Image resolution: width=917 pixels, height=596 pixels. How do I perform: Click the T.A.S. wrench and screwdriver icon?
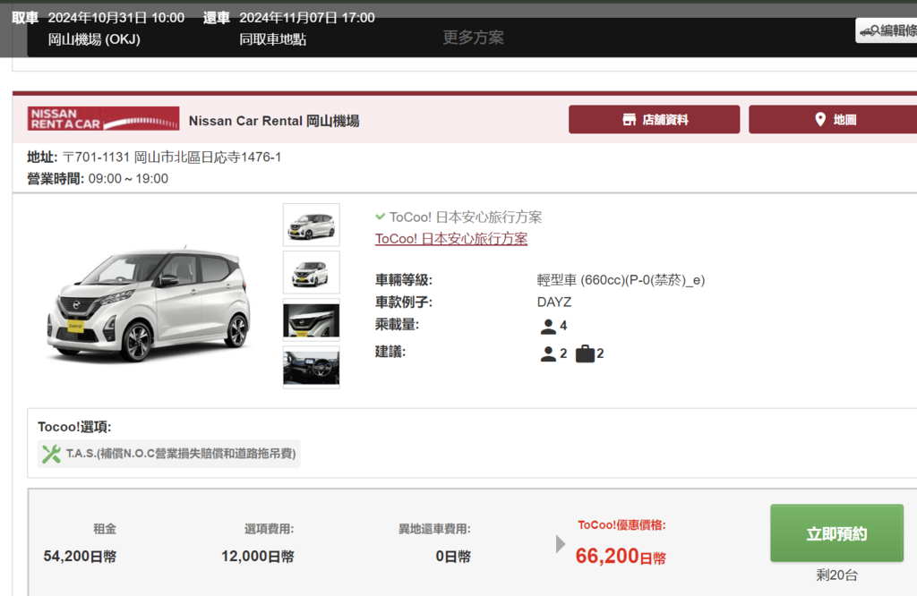pos(51,454)
